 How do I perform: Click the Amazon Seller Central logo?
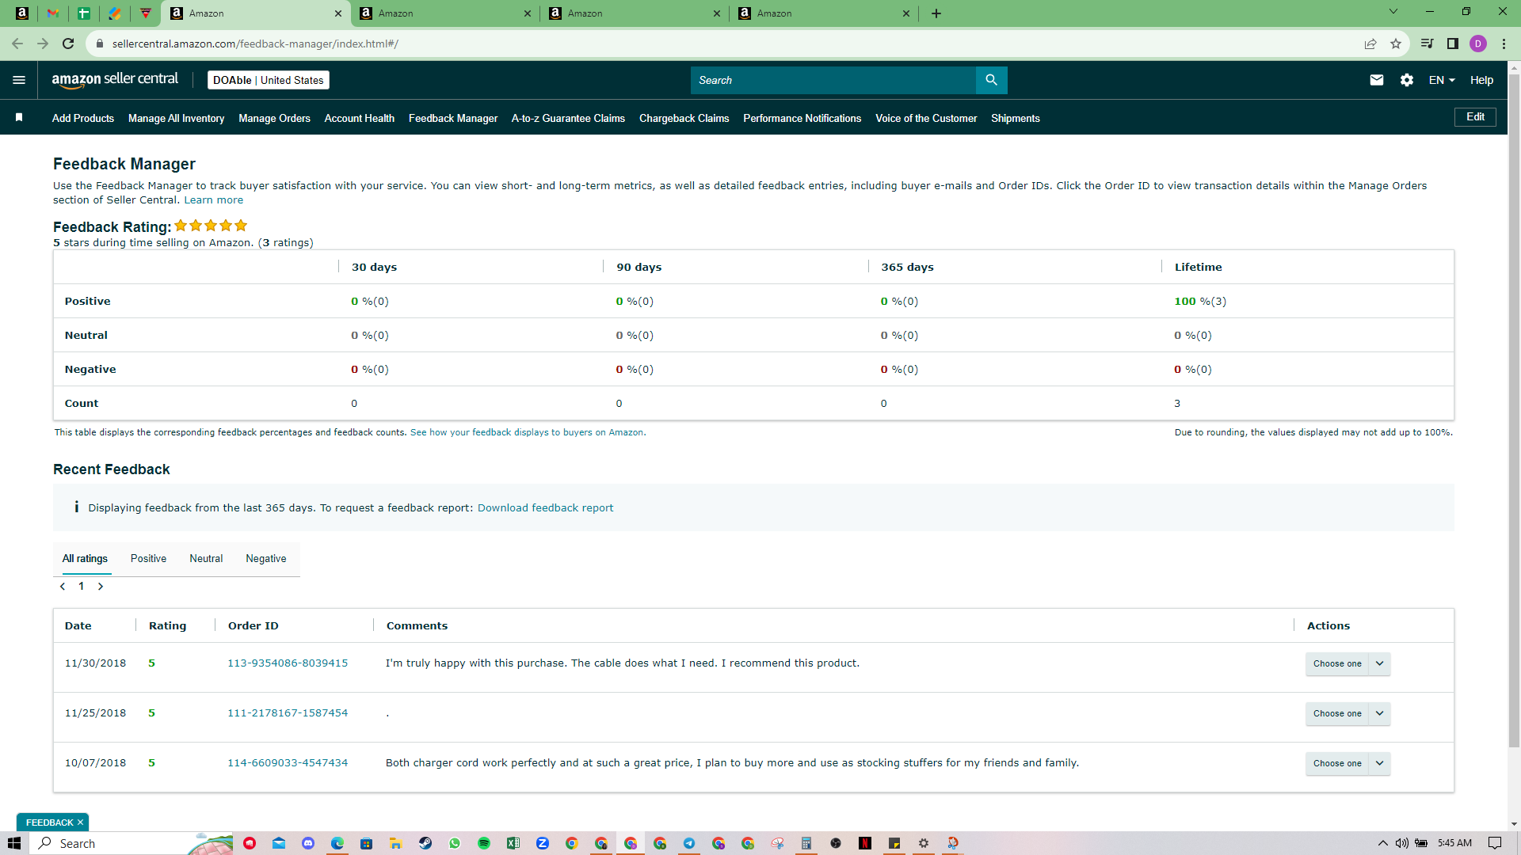click(x=115, y=80)
